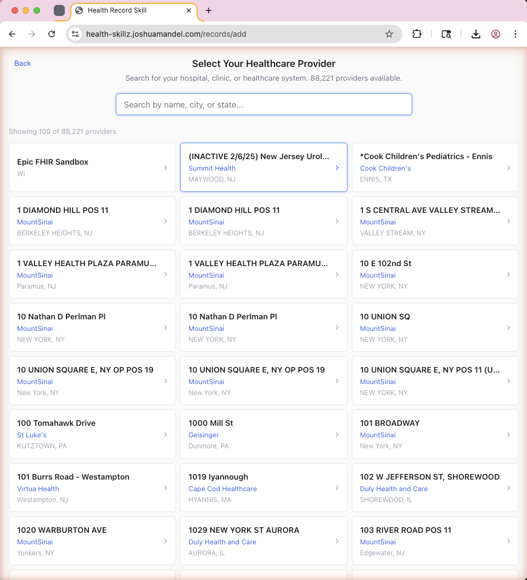
Task: Click the Back link on the page
Action: (23, 63)
